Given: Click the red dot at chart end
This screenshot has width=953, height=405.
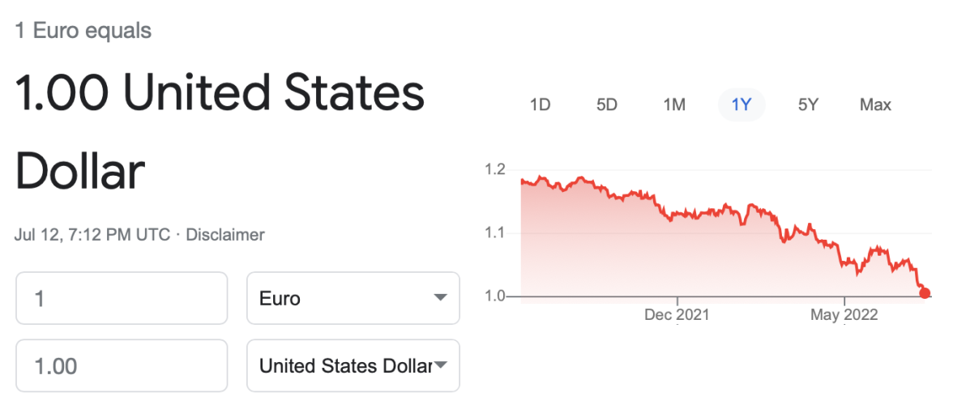Looking at the screenshot, I should [x=925, y=293].
